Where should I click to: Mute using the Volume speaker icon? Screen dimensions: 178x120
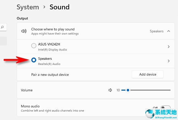[x=110, y=90]
